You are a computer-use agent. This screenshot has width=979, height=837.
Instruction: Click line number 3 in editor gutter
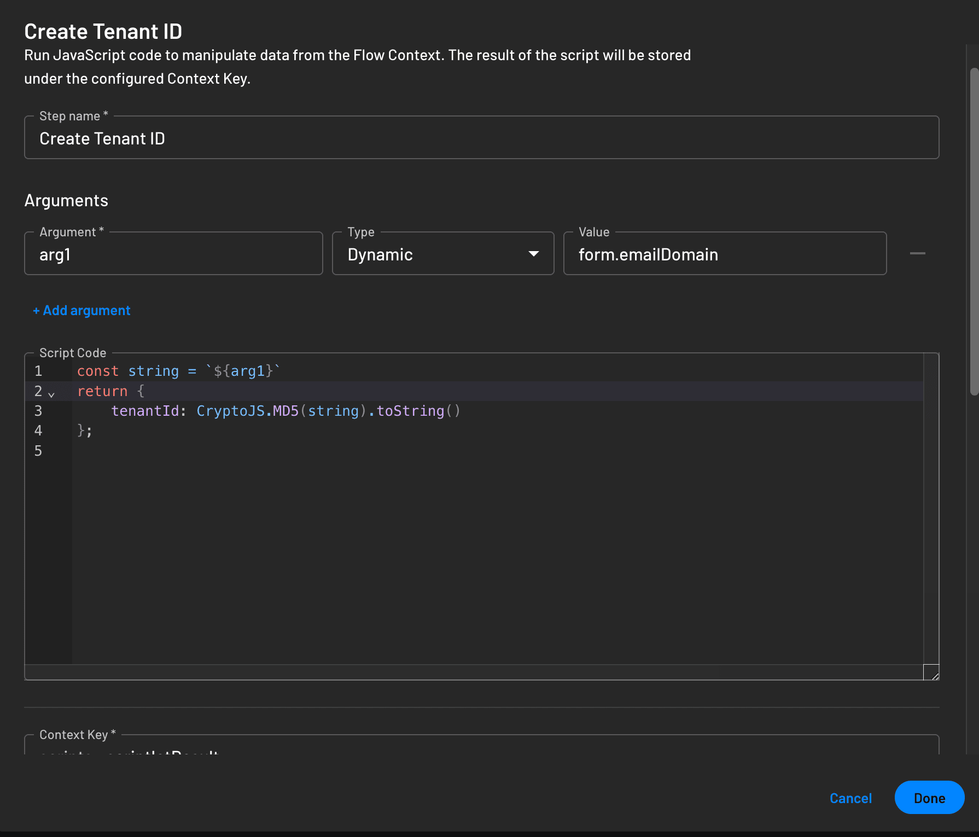38,411
